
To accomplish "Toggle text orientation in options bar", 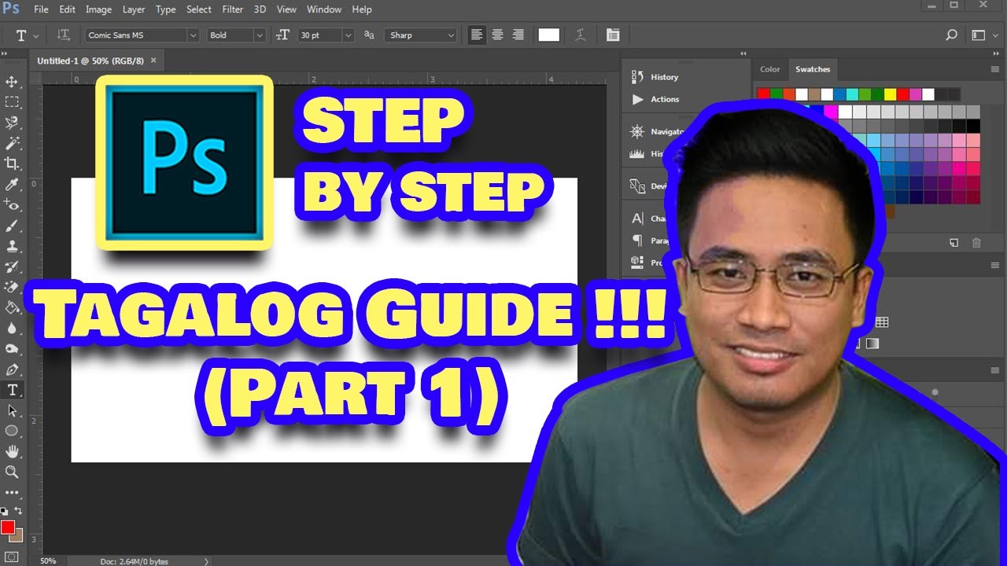I will pos(64,35).
